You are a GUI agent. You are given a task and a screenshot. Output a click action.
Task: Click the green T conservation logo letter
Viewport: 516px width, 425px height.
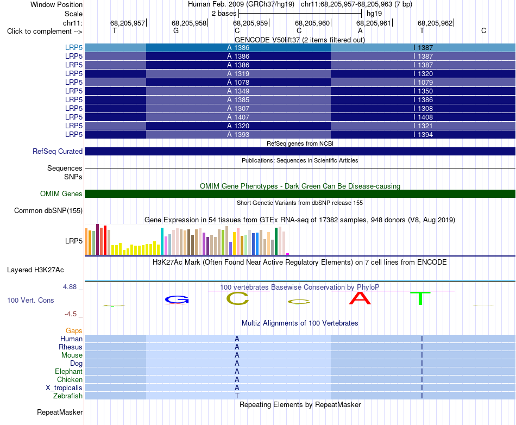pos(420,298)
